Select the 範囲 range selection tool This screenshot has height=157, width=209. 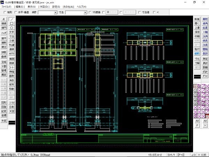[x=11, y=59]
